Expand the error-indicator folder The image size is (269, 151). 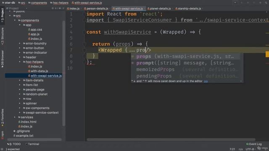coord(20,53)
